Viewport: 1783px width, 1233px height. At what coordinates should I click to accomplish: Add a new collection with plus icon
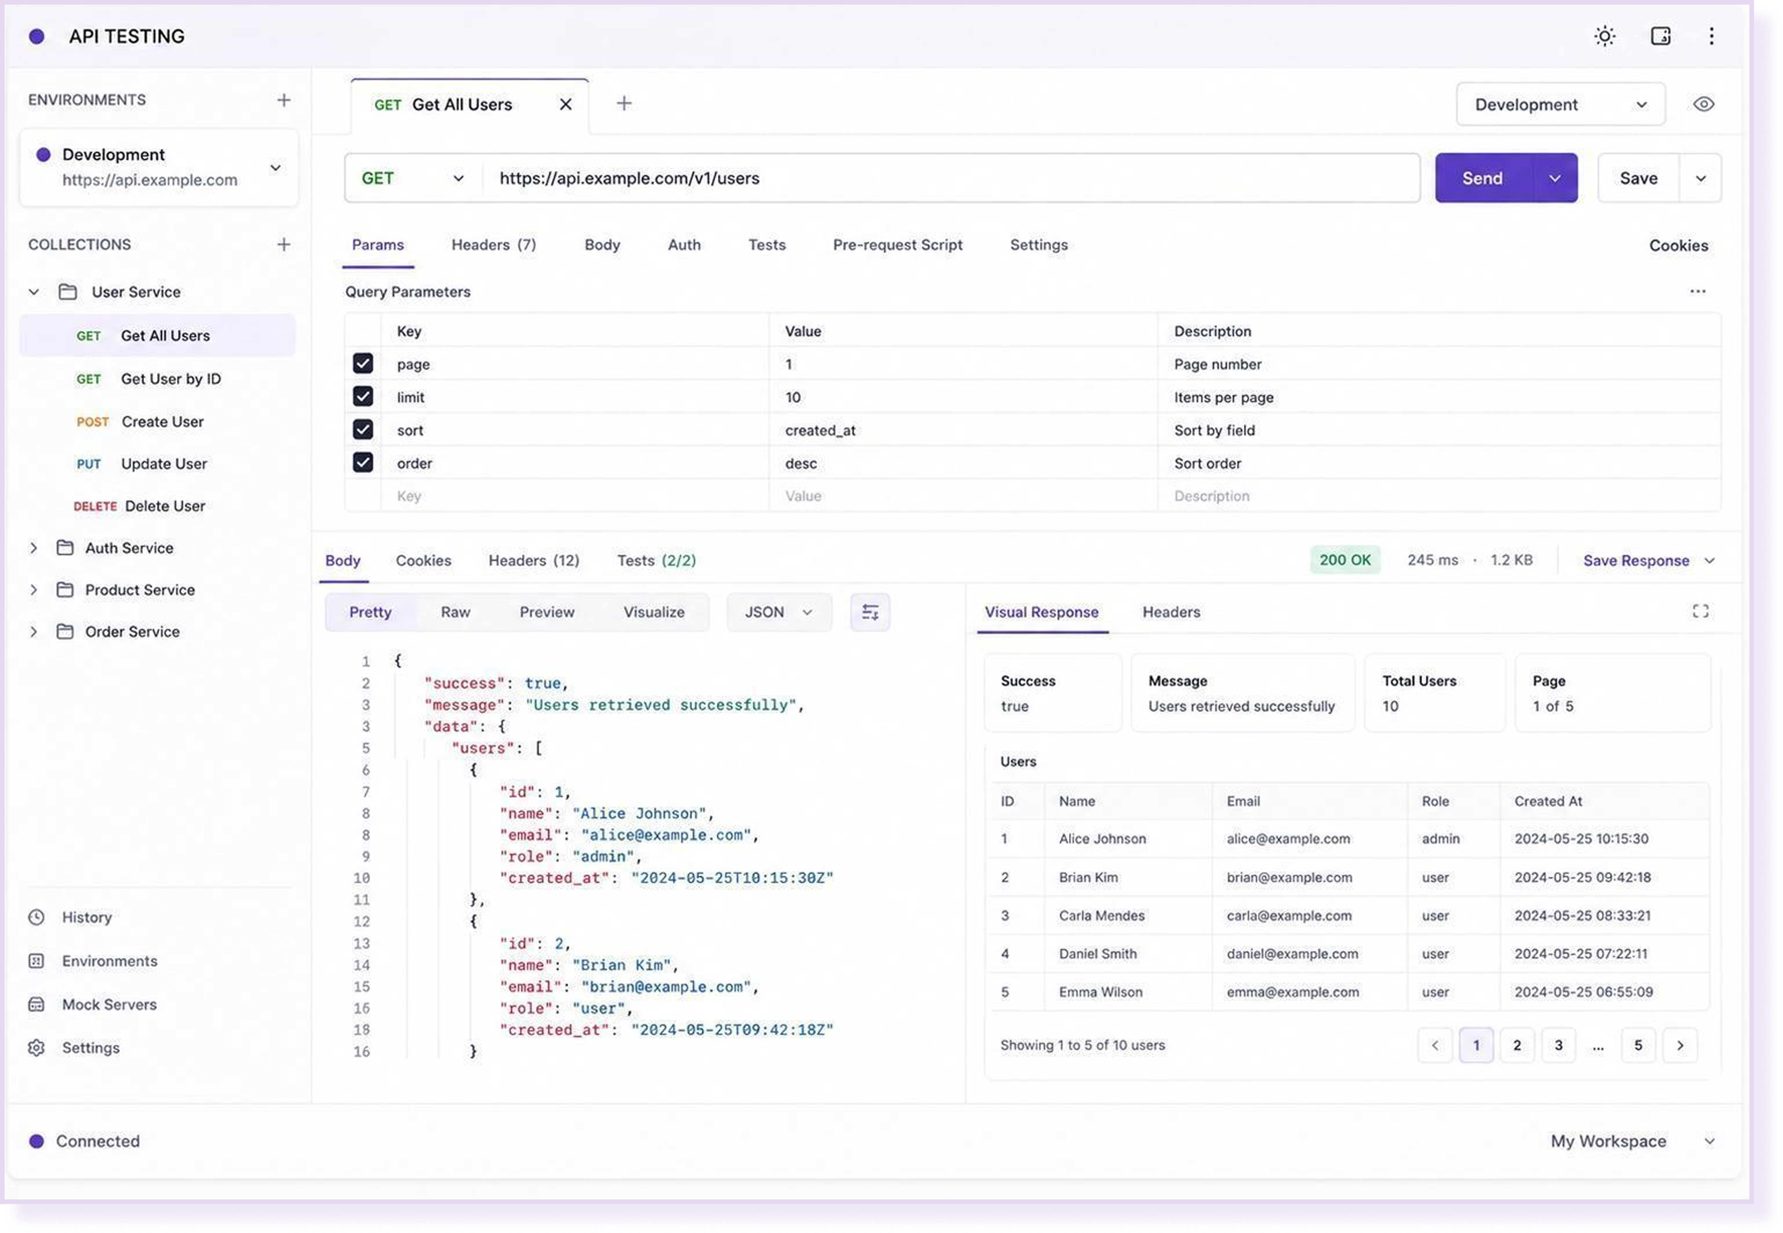284,245
